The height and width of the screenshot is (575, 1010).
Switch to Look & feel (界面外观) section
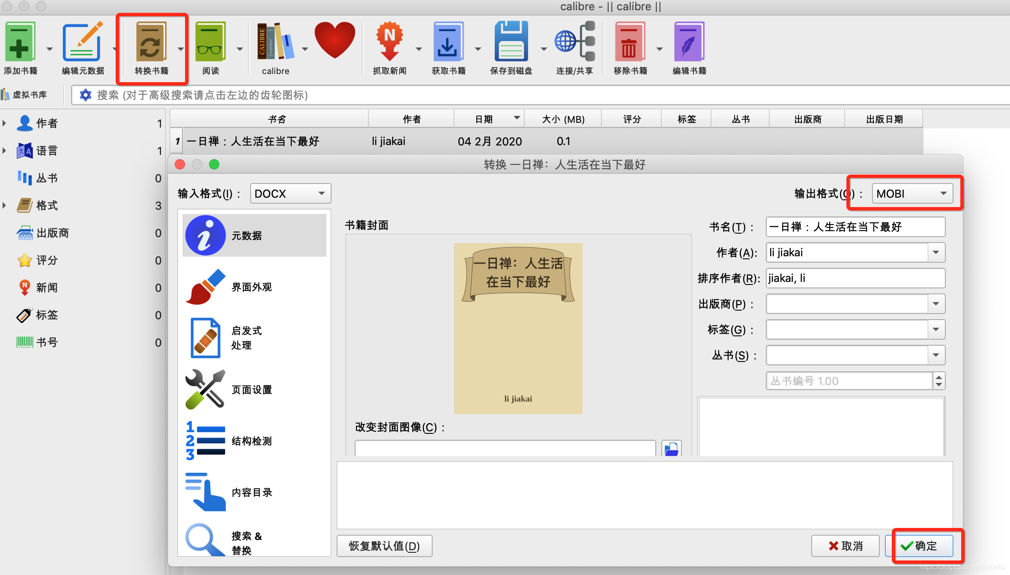point(254,287)
